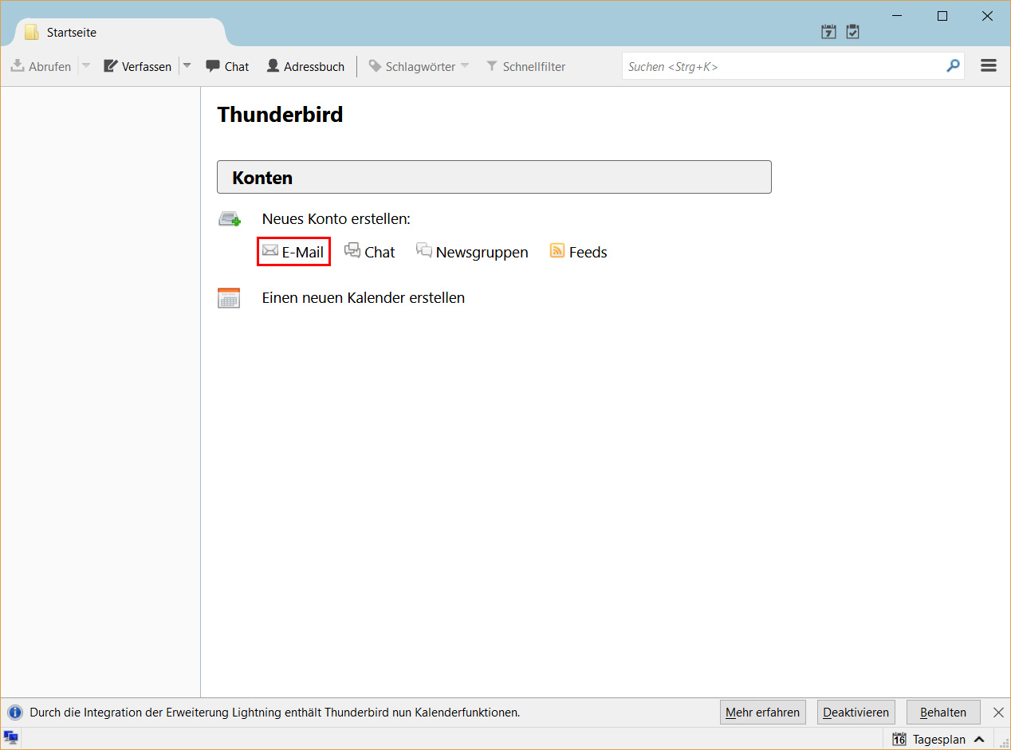Click the Behalten button in the notification bar

point(943,712)
